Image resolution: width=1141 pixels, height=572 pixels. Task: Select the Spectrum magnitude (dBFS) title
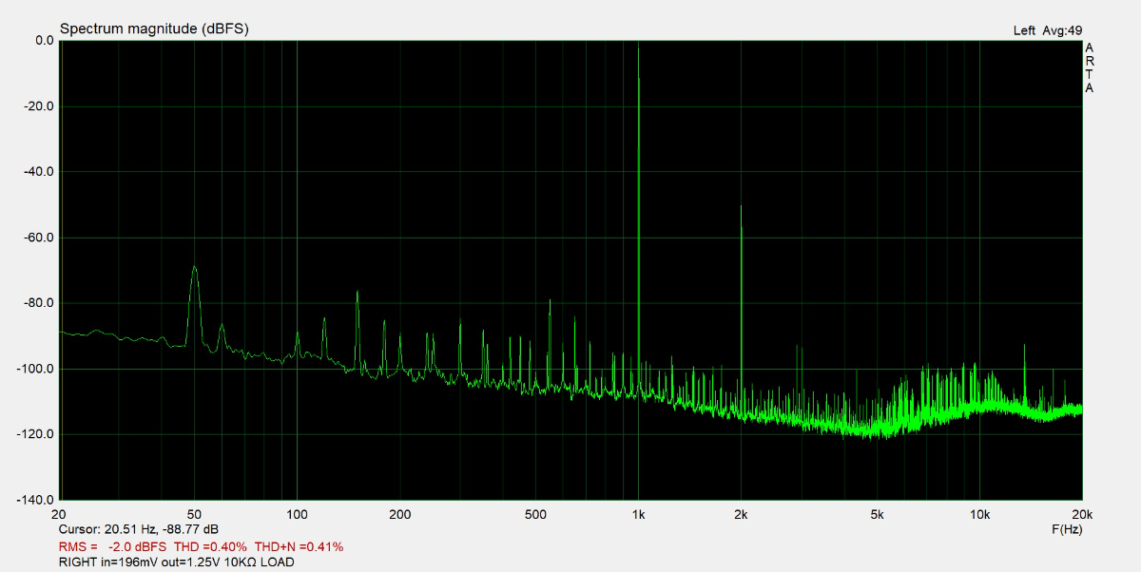152,28
